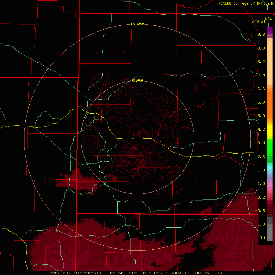Viewport: 275px width, 275px height.
Task: Select the 1.8 scale value
Action: (261, 170)
